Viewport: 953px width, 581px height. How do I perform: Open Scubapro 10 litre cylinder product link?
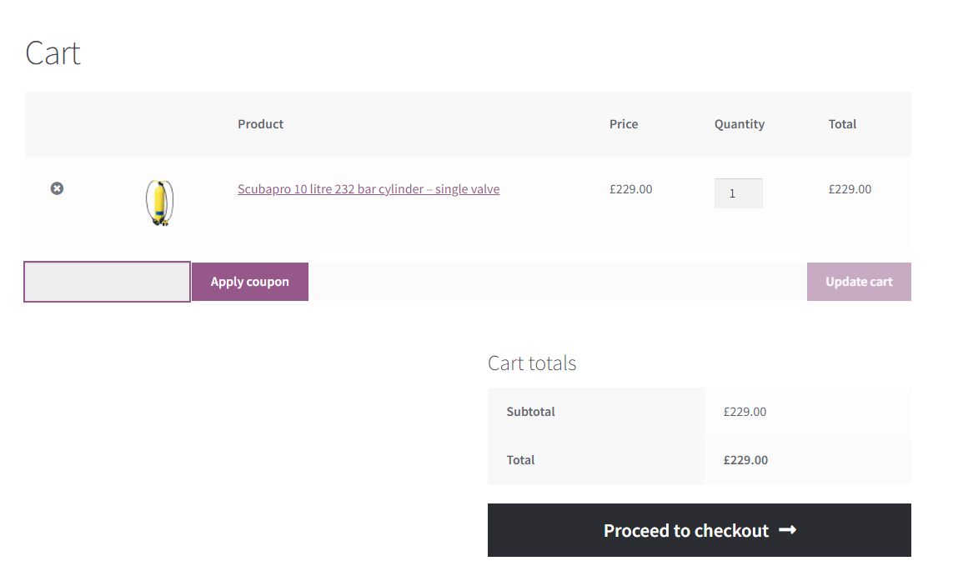tap(369, 189)
